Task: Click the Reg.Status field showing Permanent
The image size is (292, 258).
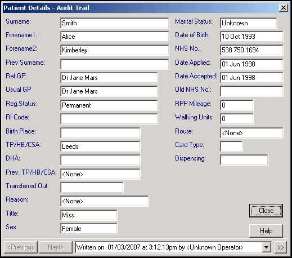Action: (109, 105)
